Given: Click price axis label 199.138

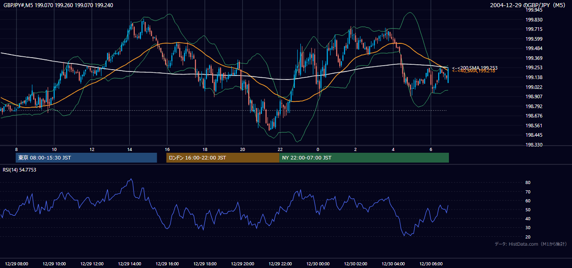Looking at the screenshot, I should click(x=534, y=77).
